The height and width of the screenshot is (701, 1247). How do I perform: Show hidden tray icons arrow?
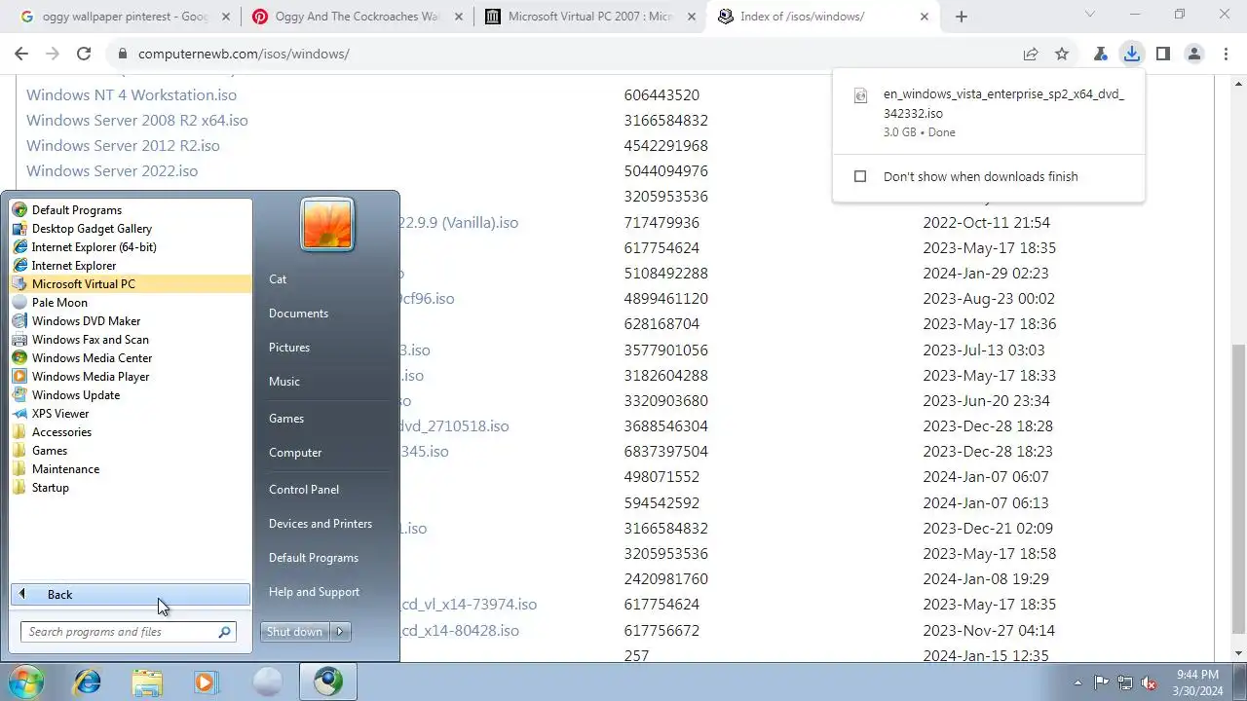pos(1077,683)
